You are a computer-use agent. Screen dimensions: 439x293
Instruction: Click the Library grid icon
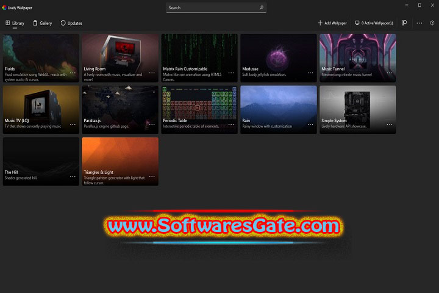[x=7, y=23]
